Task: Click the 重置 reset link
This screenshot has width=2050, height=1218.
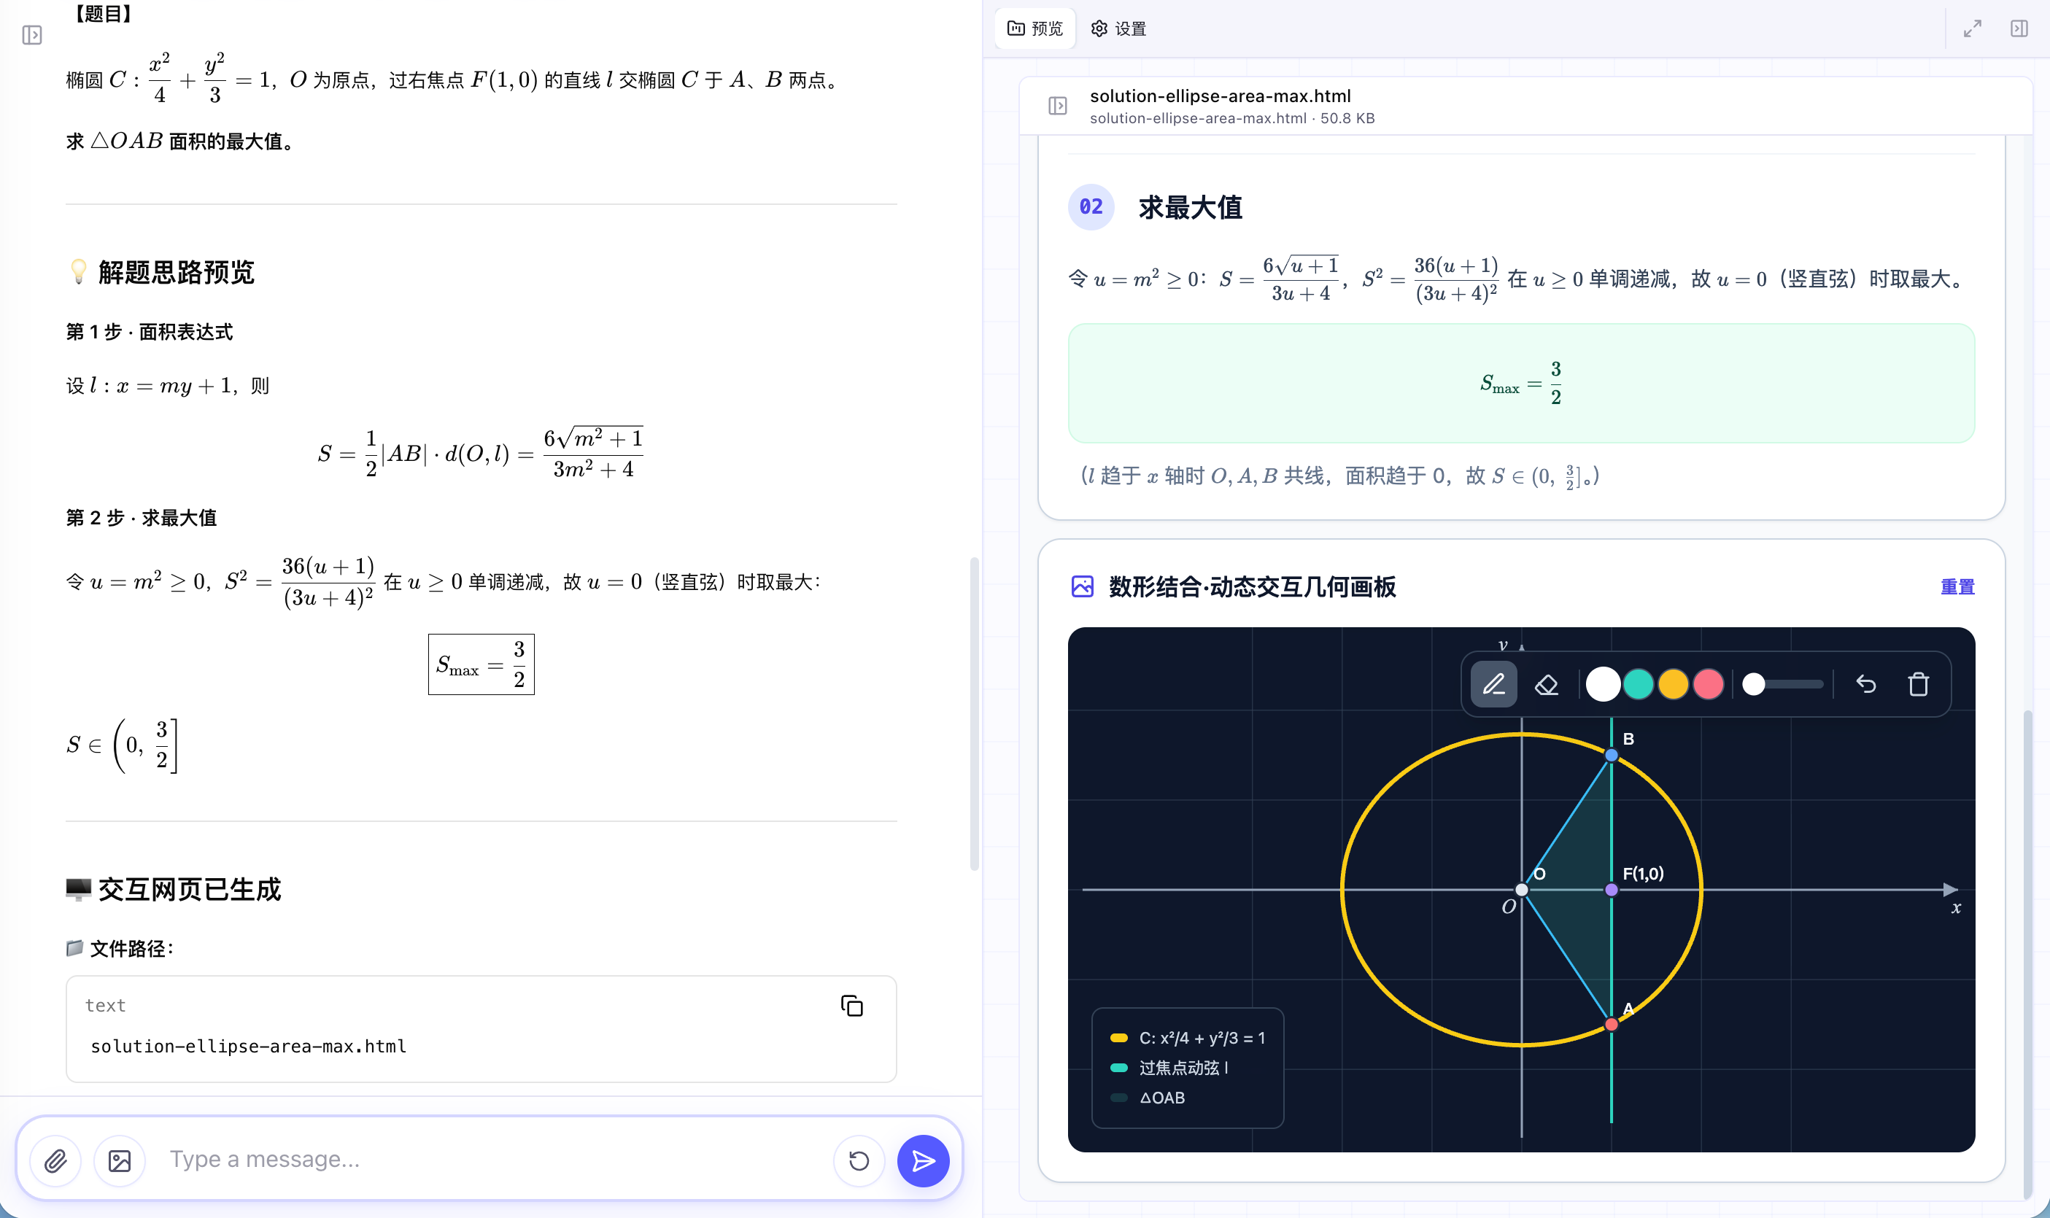Action: (1957, 587)
